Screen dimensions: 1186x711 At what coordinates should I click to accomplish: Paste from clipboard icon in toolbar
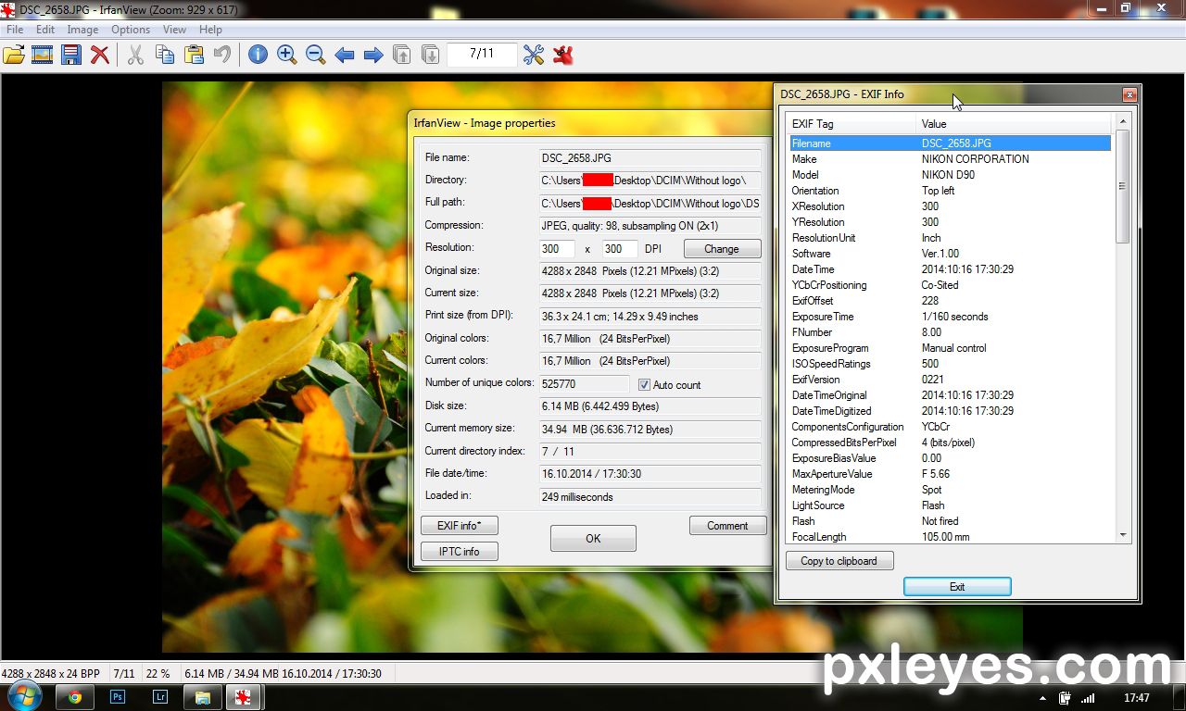tap(194, 55)
